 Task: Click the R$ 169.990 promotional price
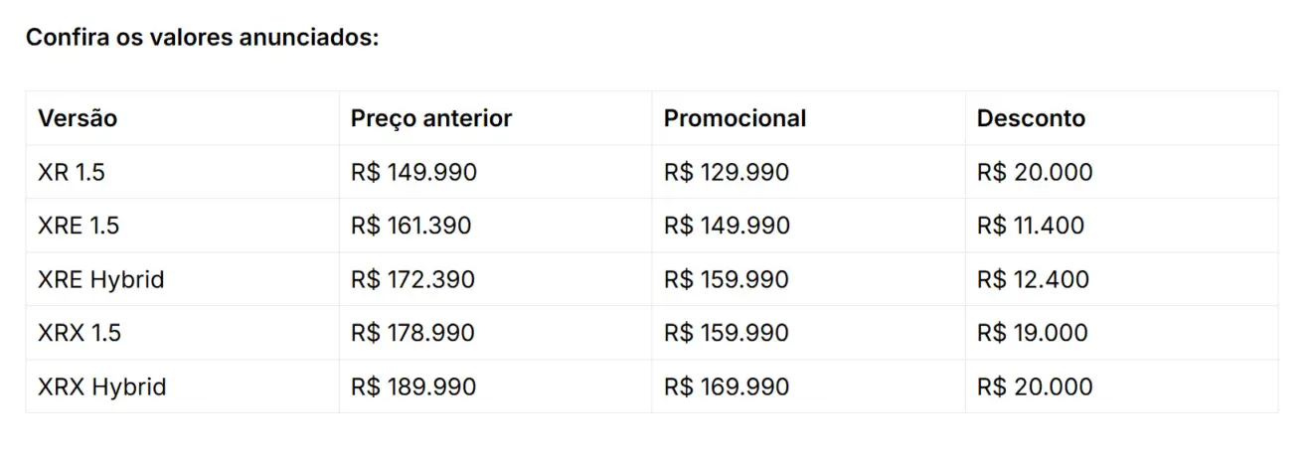coord(727,387)
